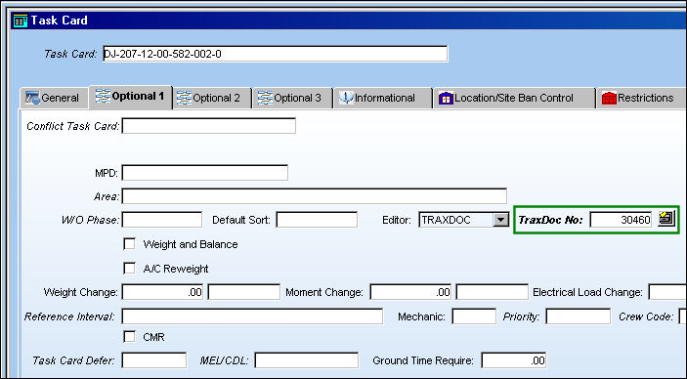Click the Ground Time Require field
Viewport: 687px width, 379px height.
click(x=514, y=360)
